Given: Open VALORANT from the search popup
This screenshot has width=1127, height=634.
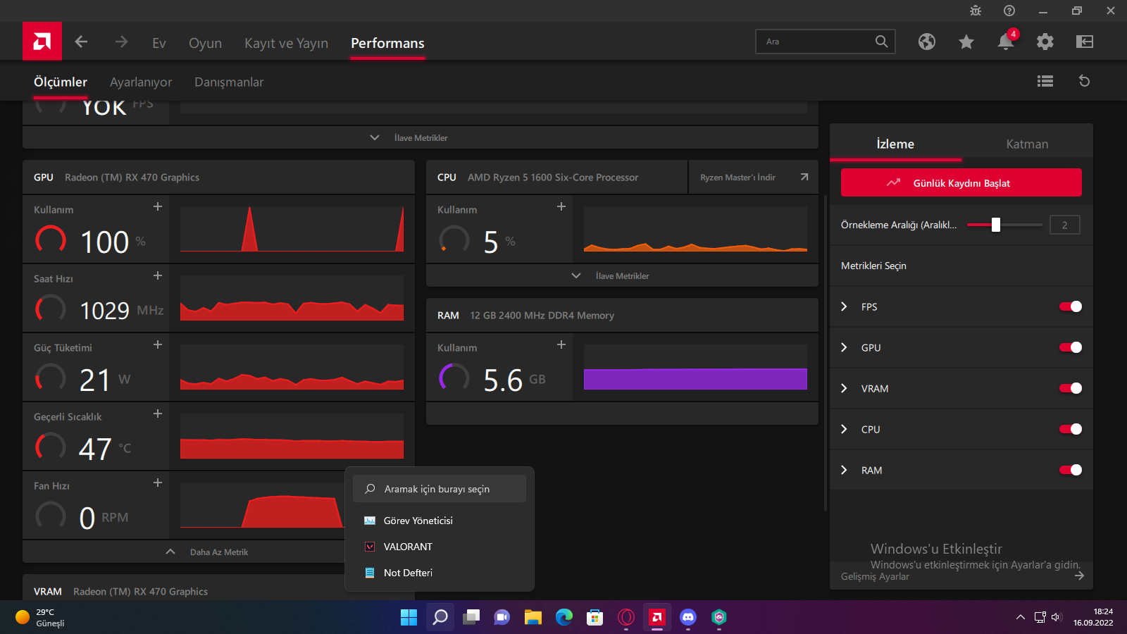Looking at the screenshot, I should point(408,547).
